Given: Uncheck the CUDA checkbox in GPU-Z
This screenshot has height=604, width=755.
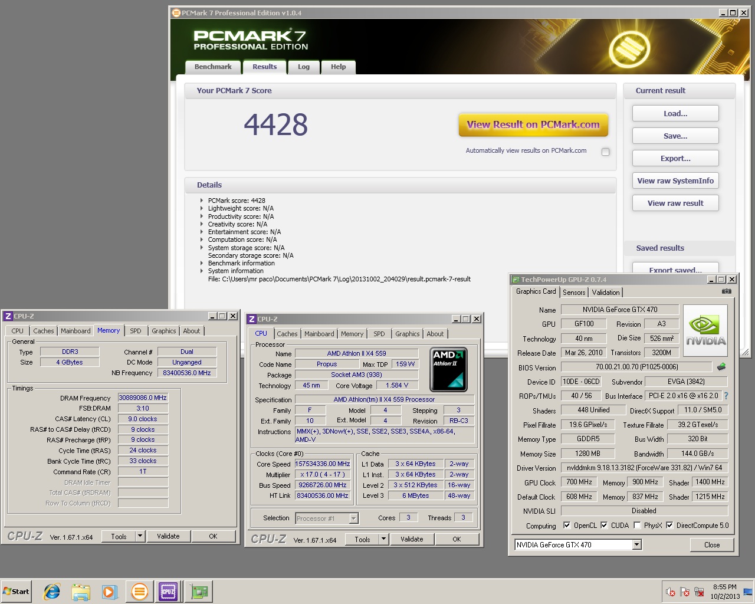Looking at the screenshot, I should coord(604,525).
